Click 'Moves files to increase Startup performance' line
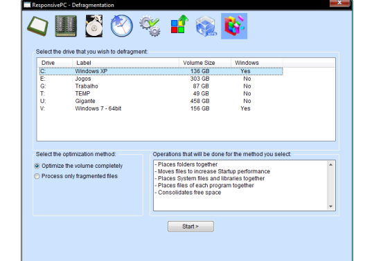 tap(213, 171)
